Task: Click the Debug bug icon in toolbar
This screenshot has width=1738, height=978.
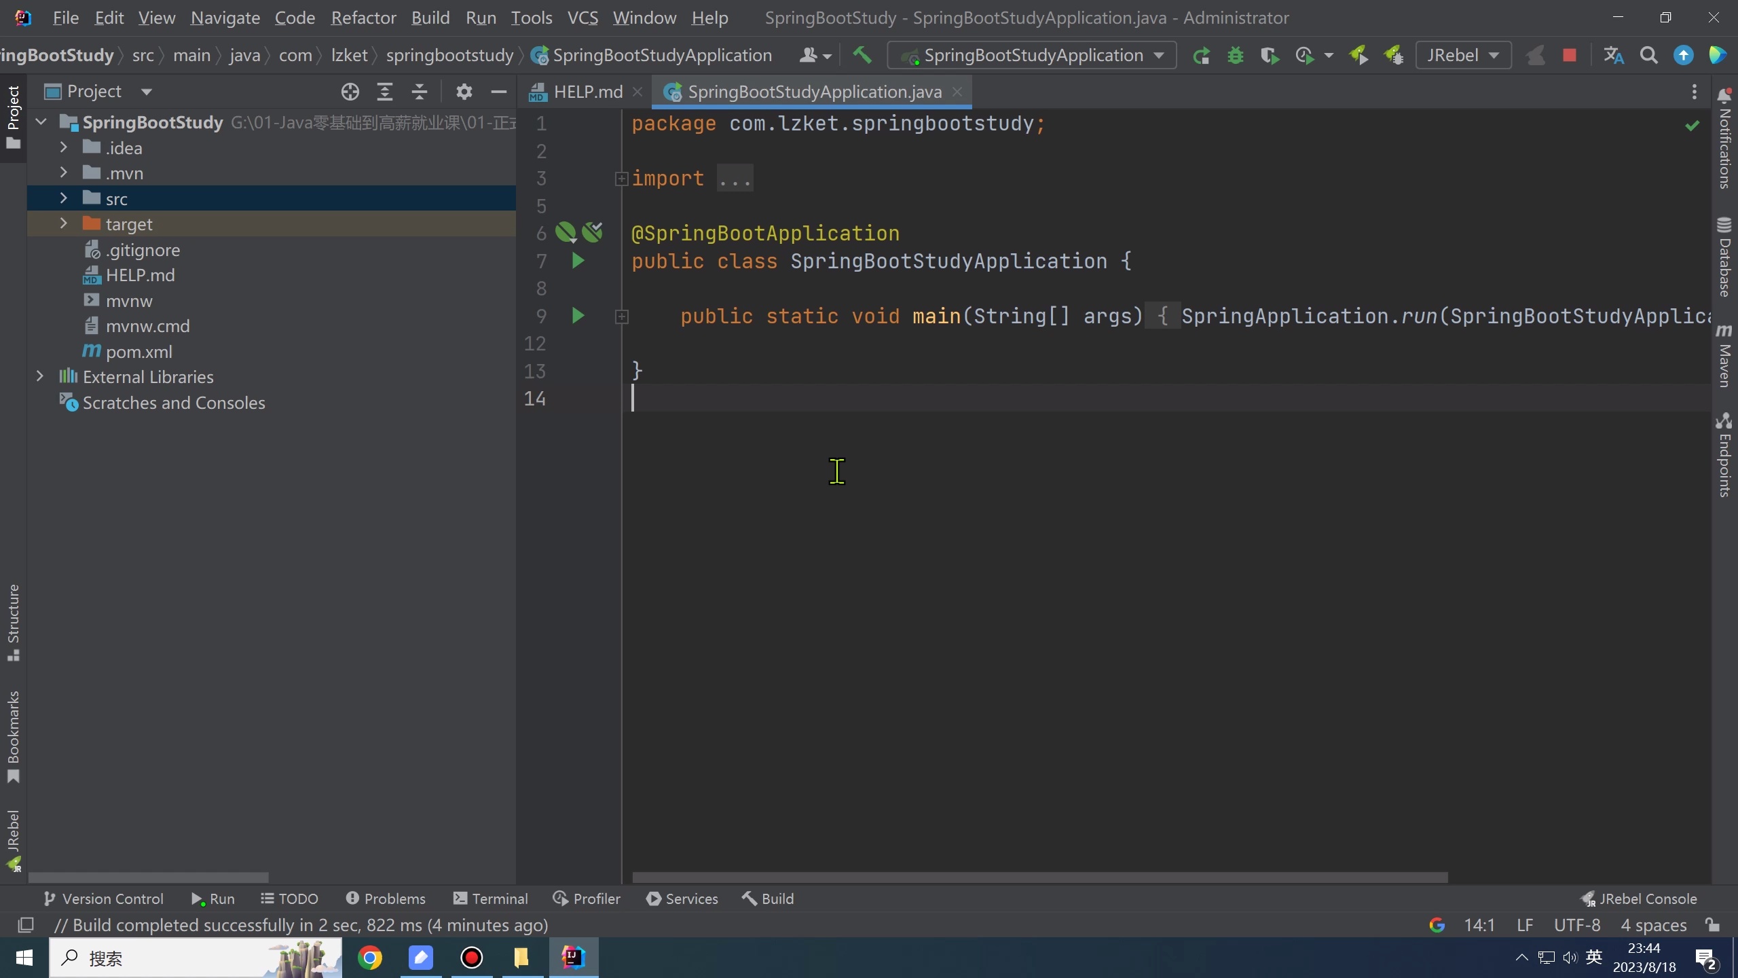Action: (x=1235, y=55)
